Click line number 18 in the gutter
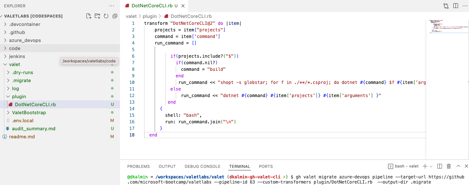The height and width of the screenshot is (185, 469). coord(132,135)
